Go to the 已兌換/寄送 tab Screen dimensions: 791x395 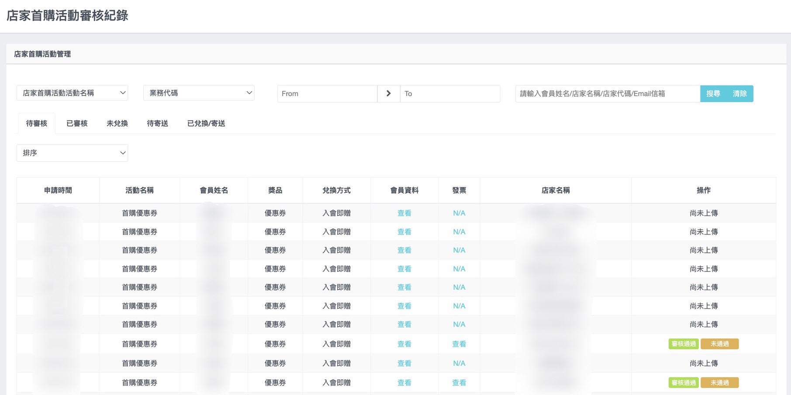206,123
